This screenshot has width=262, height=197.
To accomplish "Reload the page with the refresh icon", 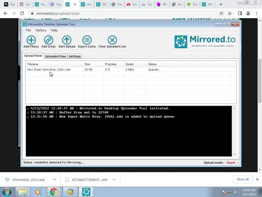I will [22, 13].
